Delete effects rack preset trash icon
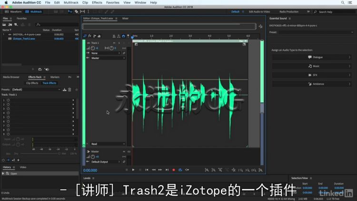The image size is (357, 201). [69, 90]
